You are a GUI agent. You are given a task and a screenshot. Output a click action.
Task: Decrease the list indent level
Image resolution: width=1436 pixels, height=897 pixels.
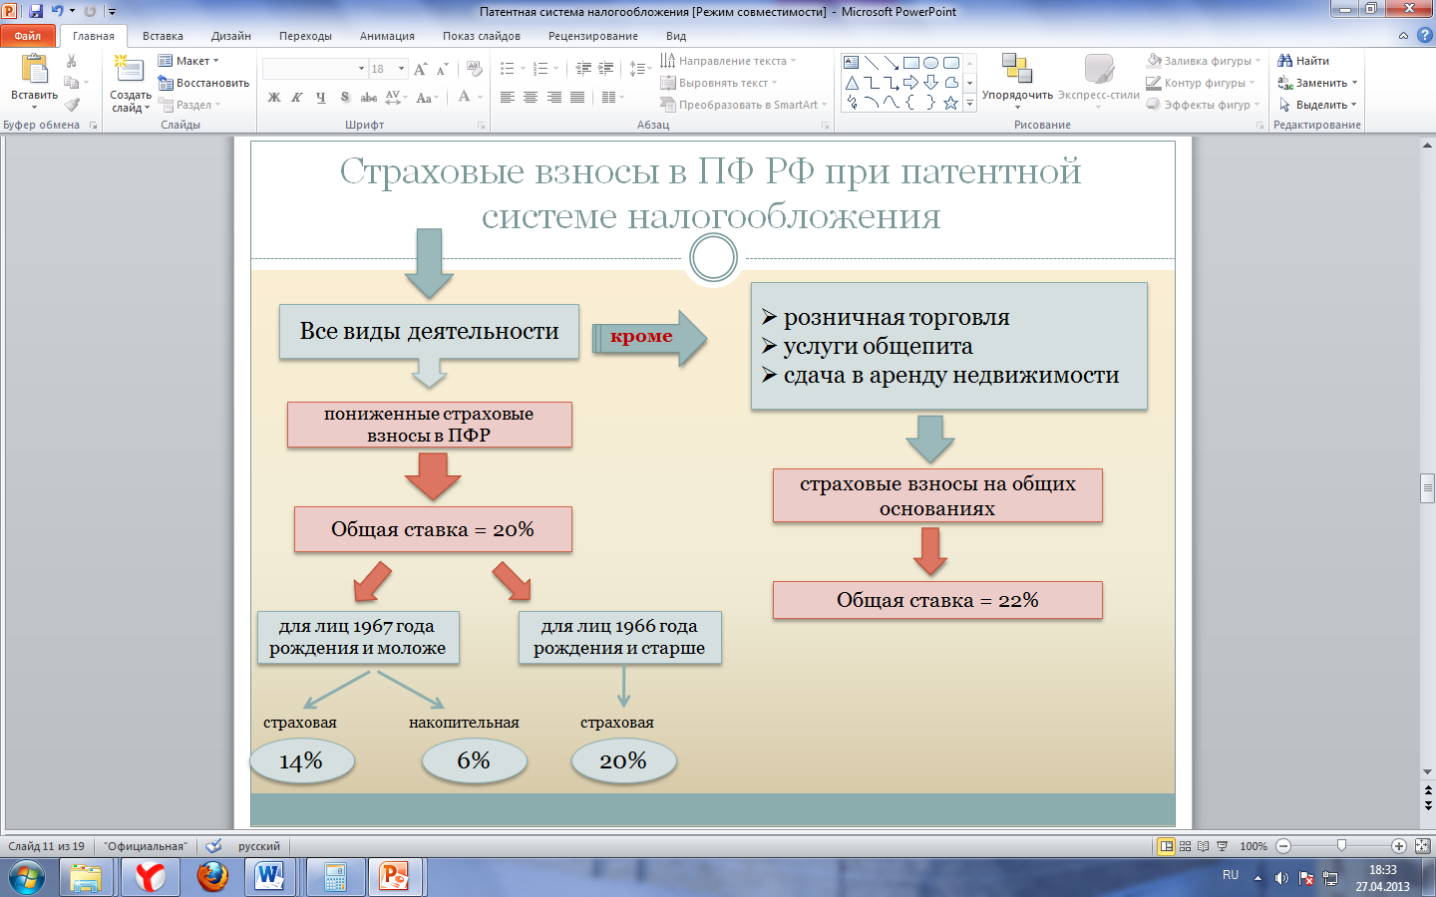point(583,69)
